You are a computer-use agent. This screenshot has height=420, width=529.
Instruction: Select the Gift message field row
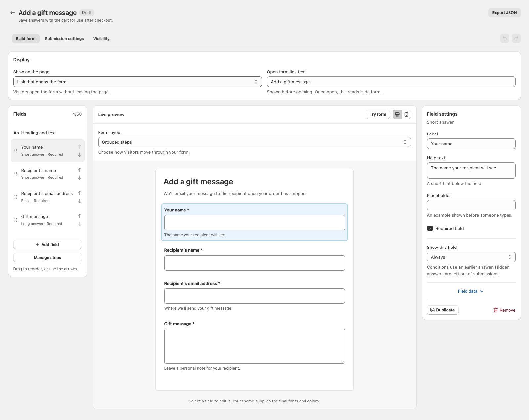(x=47, y=220)
